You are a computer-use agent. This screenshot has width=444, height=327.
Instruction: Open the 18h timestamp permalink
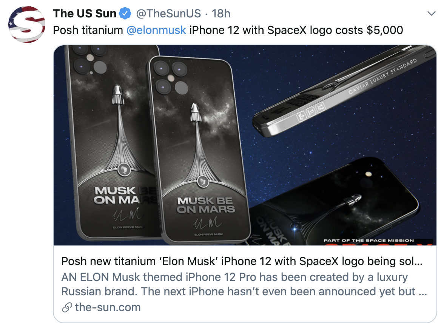point(221,14)
